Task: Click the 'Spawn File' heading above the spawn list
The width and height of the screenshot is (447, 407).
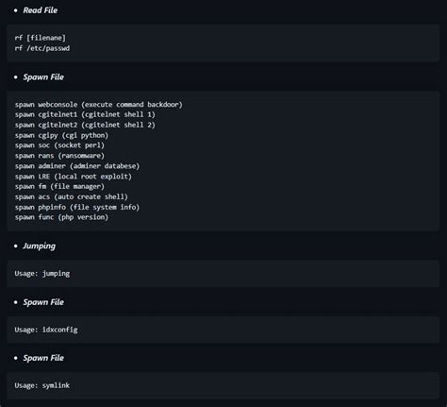Action: (x=43, y=77)
